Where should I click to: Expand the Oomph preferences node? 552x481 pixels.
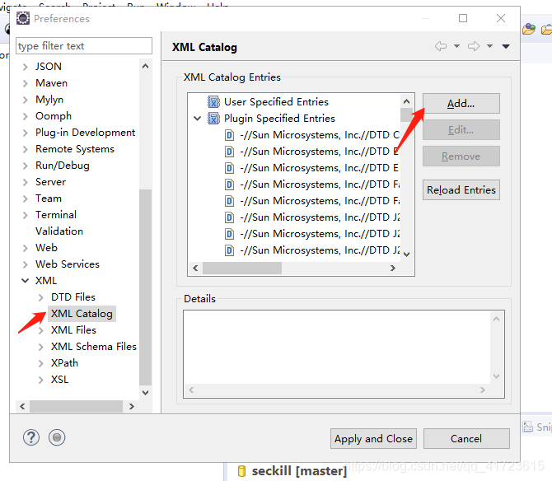[x=25, y=116]
